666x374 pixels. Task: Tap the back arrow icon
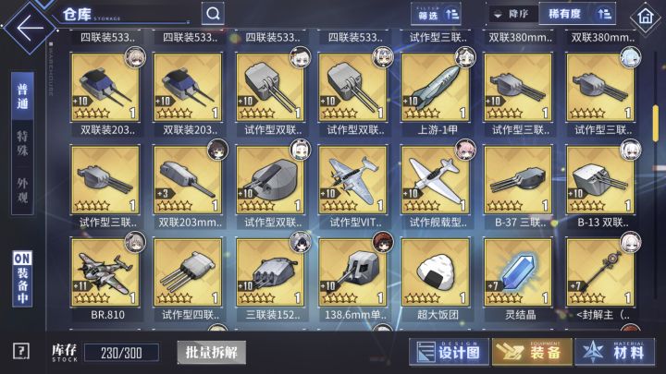click(30, 28)
